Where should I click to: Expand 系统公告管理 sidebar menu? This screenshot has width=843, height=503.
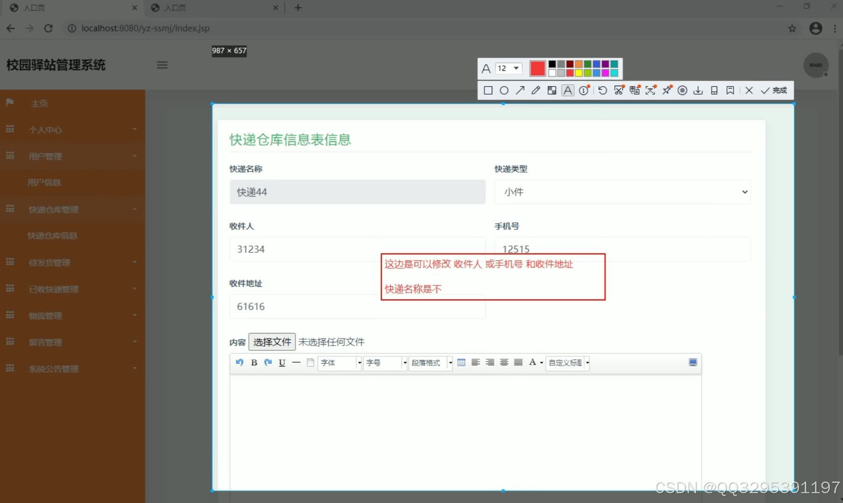pos(72,369)
